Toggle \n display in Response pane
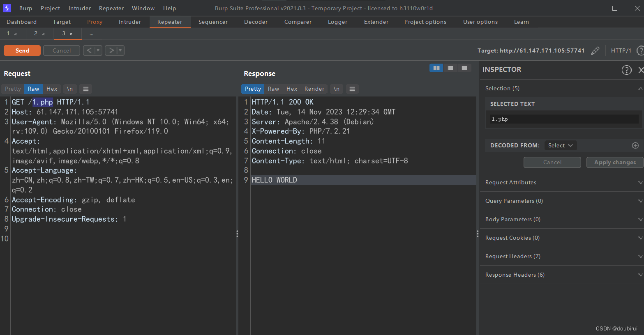Viewport: 644px width, 335px height. (337, 89)
